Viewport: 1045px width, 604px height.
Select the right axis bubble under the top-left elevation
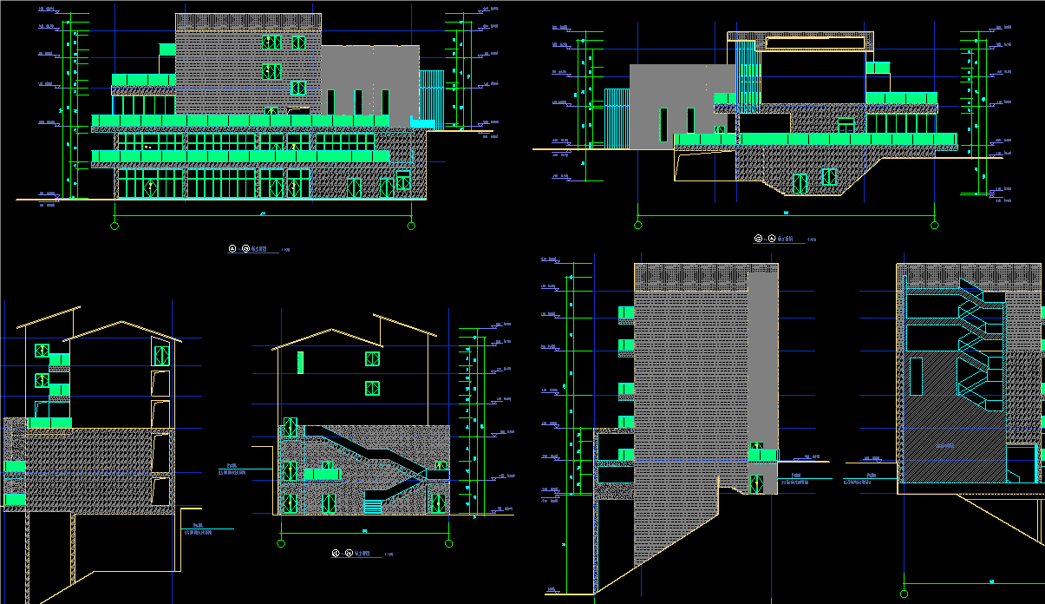(411, 226)
